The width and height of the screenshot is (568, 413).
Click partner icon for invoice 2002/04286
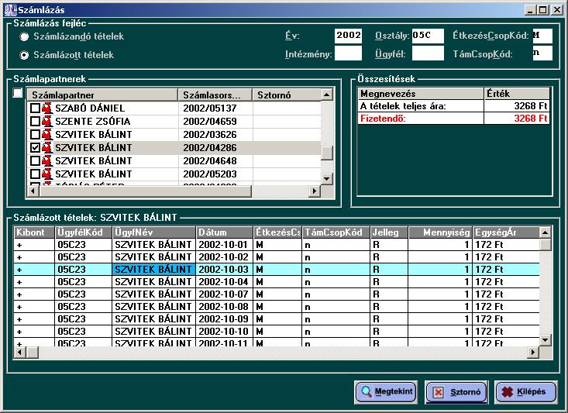point(47,148)
